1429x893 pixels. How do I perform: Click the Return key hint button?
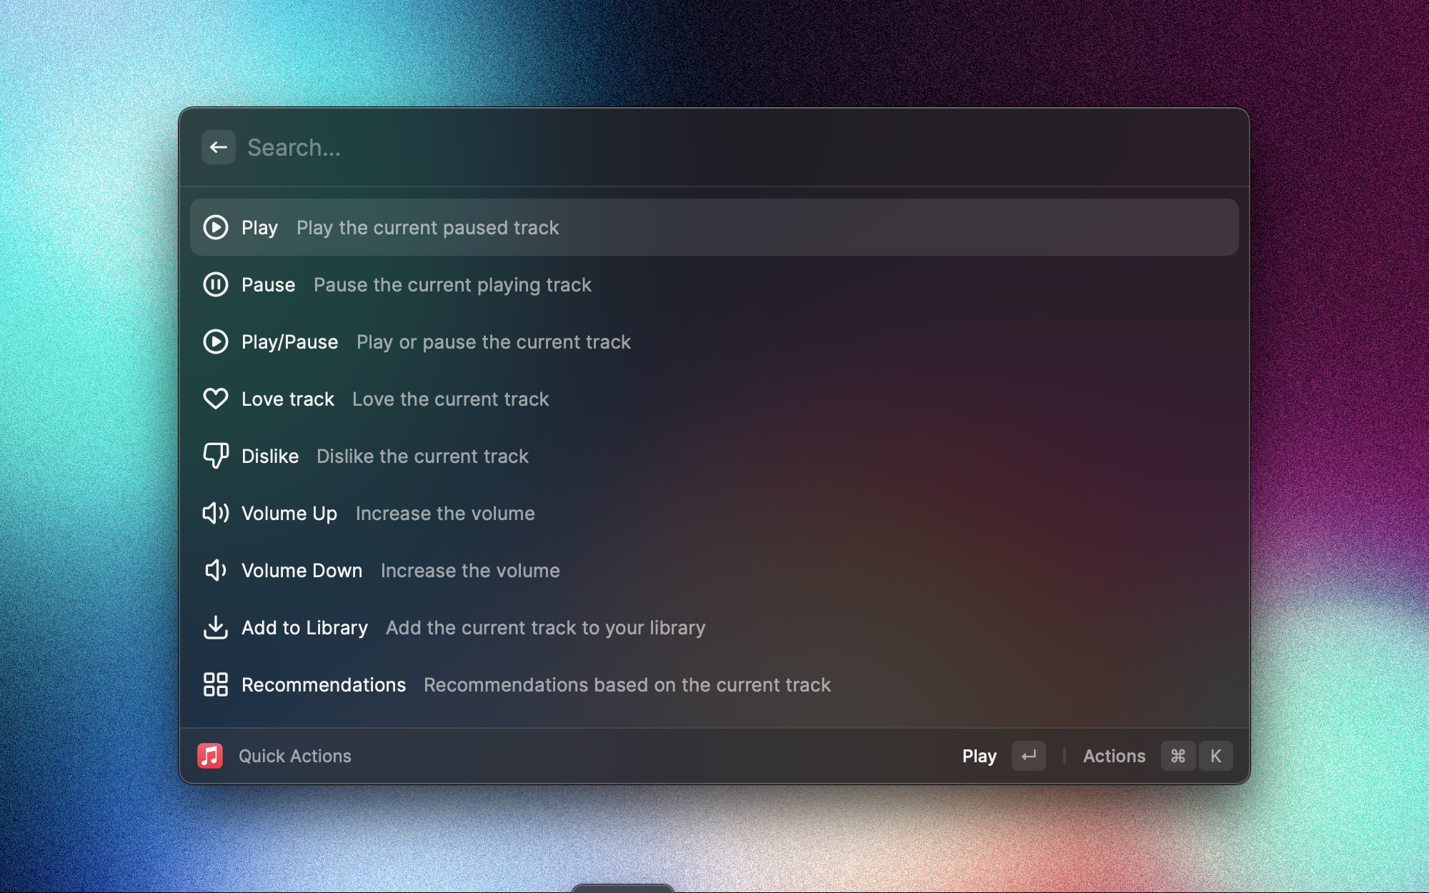coord(1028,756)
